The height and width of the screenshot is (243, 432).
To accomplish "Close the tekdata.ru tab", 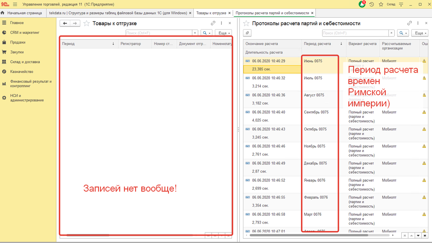I will tap(191, 13).
